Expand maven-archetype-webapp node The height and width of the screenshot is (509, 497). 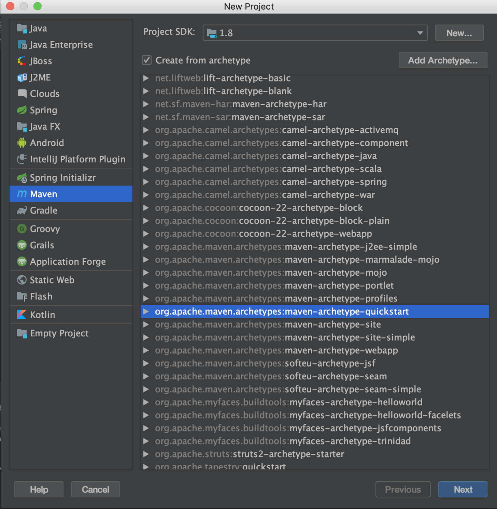146,350
